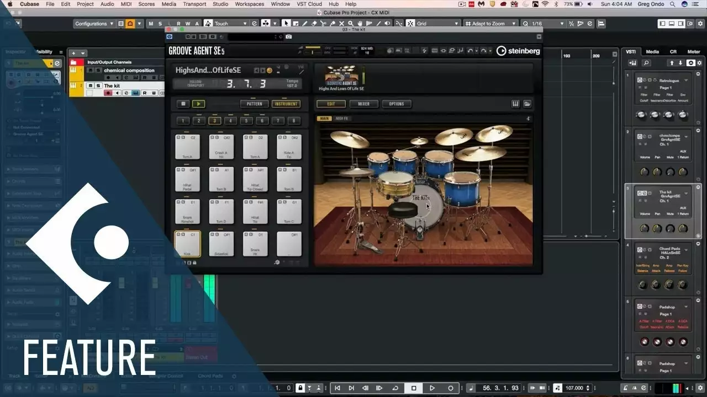
Task: Click the record button in Cubase transport
Action: tap(451, 388)
